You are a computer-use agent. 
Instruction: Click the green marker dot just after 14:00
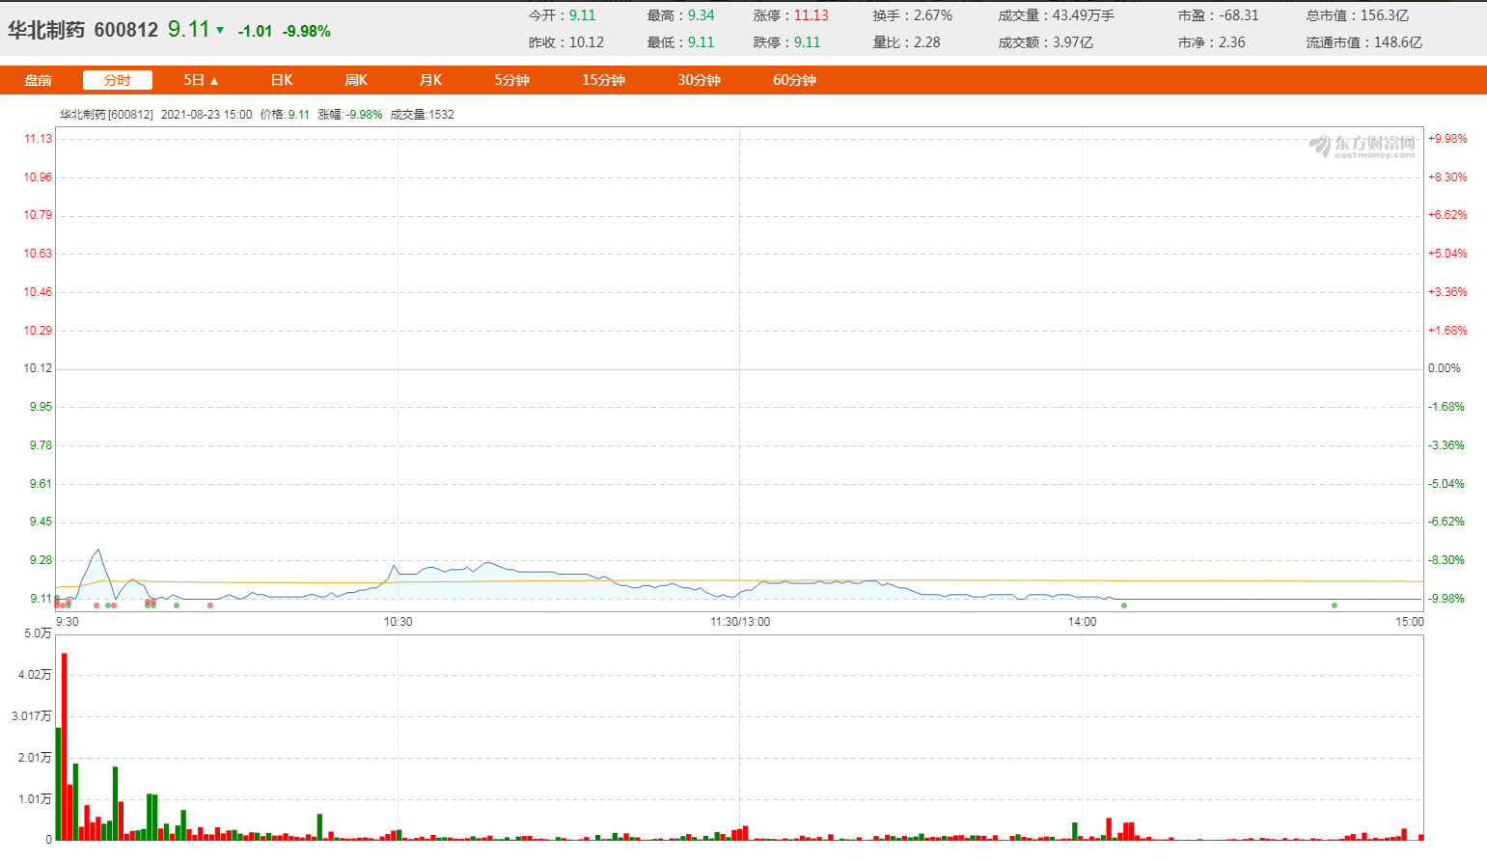pos(1124,605)
